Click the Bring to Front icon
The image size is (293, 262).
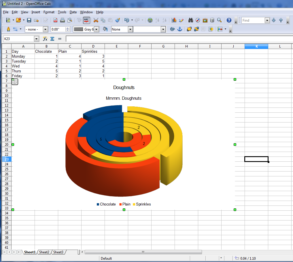pyautogui.click(x=189, y=29)
